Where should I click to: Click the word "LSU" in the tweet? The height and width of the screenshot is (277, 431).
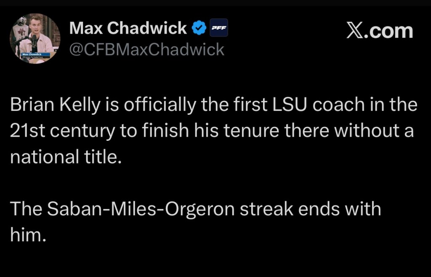click(285, 105)
